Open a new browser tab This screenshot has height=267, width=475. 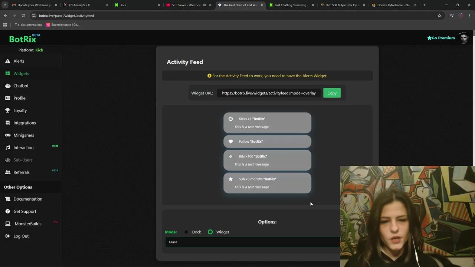click(x=424, y=5)
